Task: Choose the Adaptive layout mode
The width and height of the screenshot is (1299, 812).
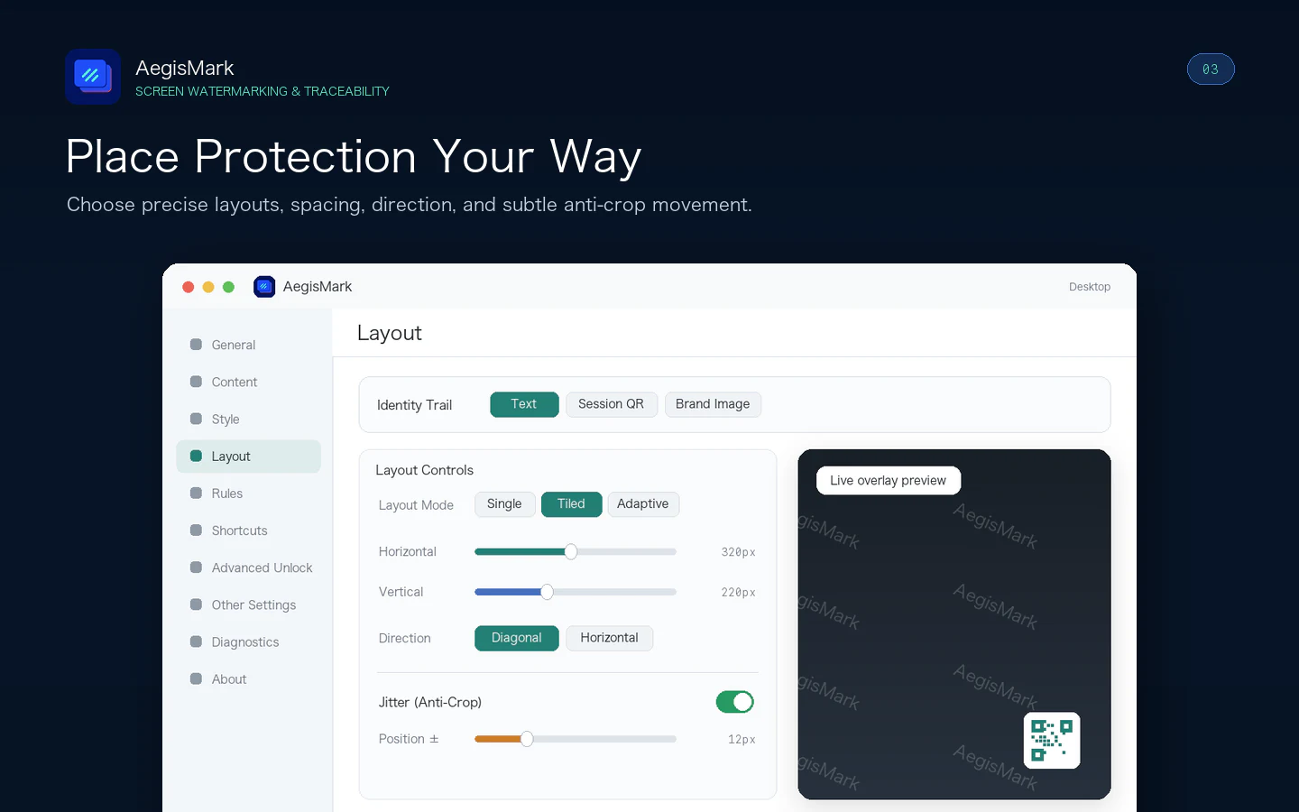Action: pyautogui.click(x=643, y=504)
